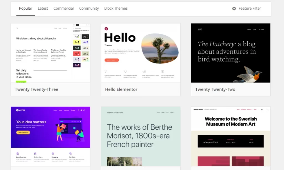The image size is (284, 170).
Task: Click the binoculars logo in Twenty Twenty-Two preview
Action: [x=200, y=30]
